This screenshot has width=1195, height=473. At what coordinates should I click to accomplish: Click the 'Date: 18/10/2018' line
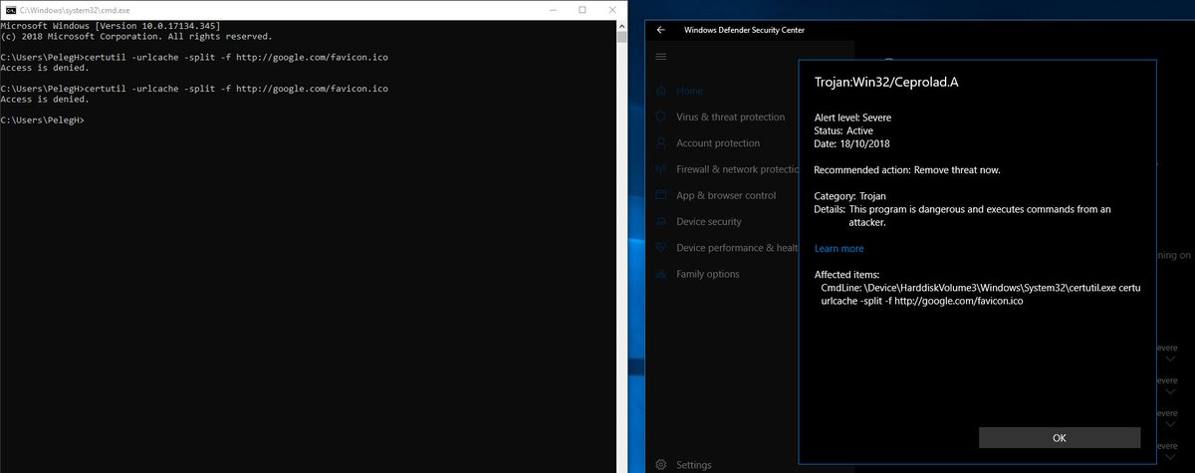(854, 143)
